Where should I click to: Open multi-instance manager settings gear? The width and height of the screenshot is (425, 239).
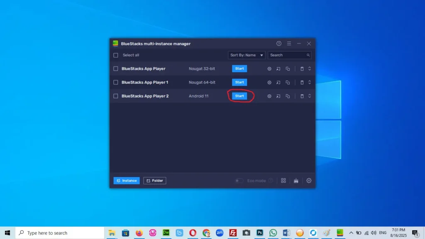(309, 180)
